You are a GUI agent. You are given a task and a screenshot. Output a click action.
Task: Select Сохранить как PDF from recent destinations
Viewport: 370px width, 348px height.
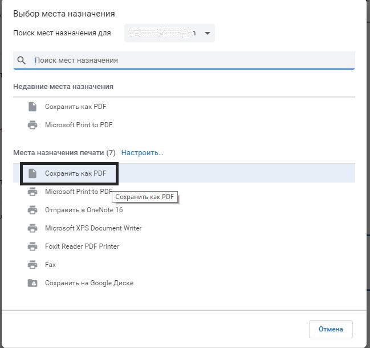click(76, 107)
